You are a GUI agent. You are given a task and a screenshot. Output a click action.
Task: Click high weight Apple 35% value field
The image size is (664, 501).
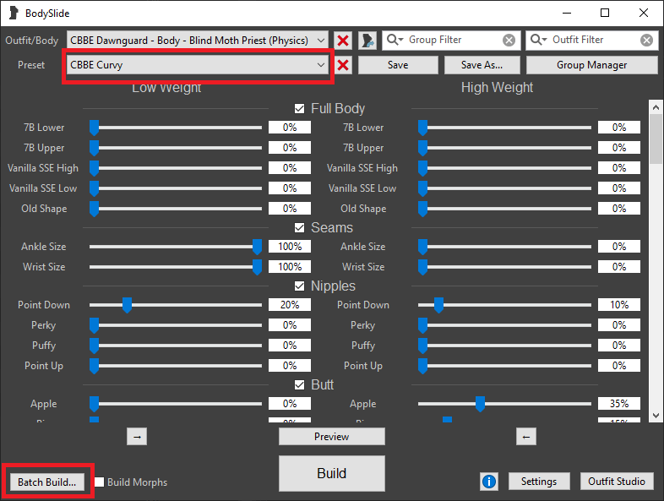(619, 404)
